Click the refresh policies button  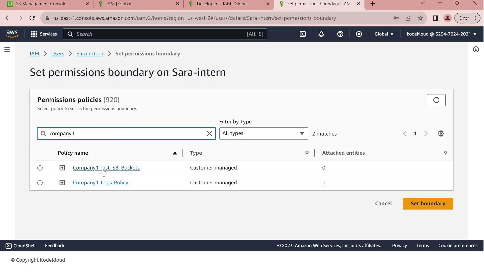(436, 100)
